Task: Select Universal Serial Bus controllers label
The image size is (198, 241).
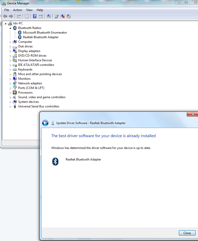Action: click(39, 106)
